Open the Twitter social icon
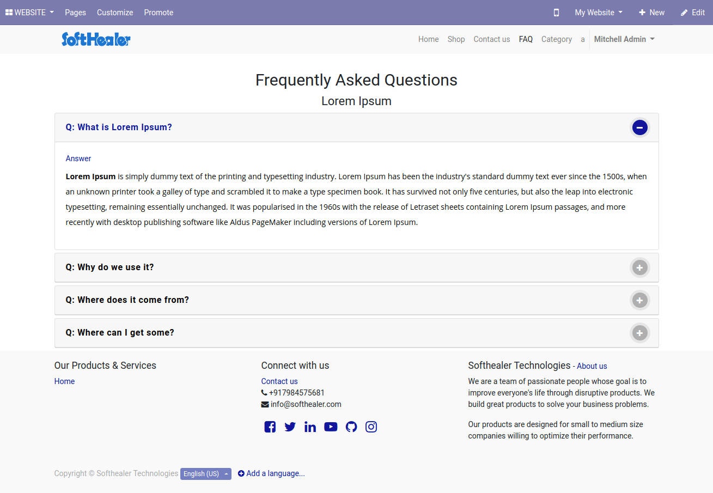 pyautogui.click(x=290, y=427)
